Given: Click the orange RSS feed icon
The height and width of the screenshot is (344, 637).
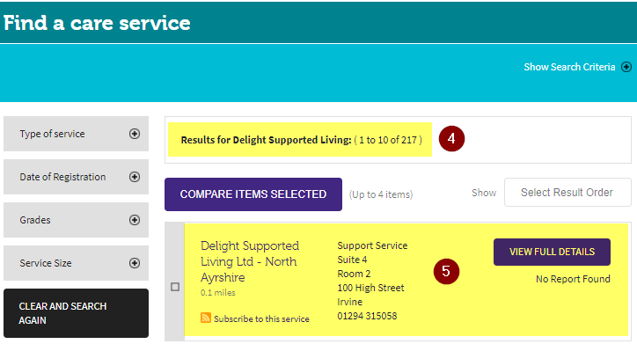Looking at the screenshot, I should 206,318.
